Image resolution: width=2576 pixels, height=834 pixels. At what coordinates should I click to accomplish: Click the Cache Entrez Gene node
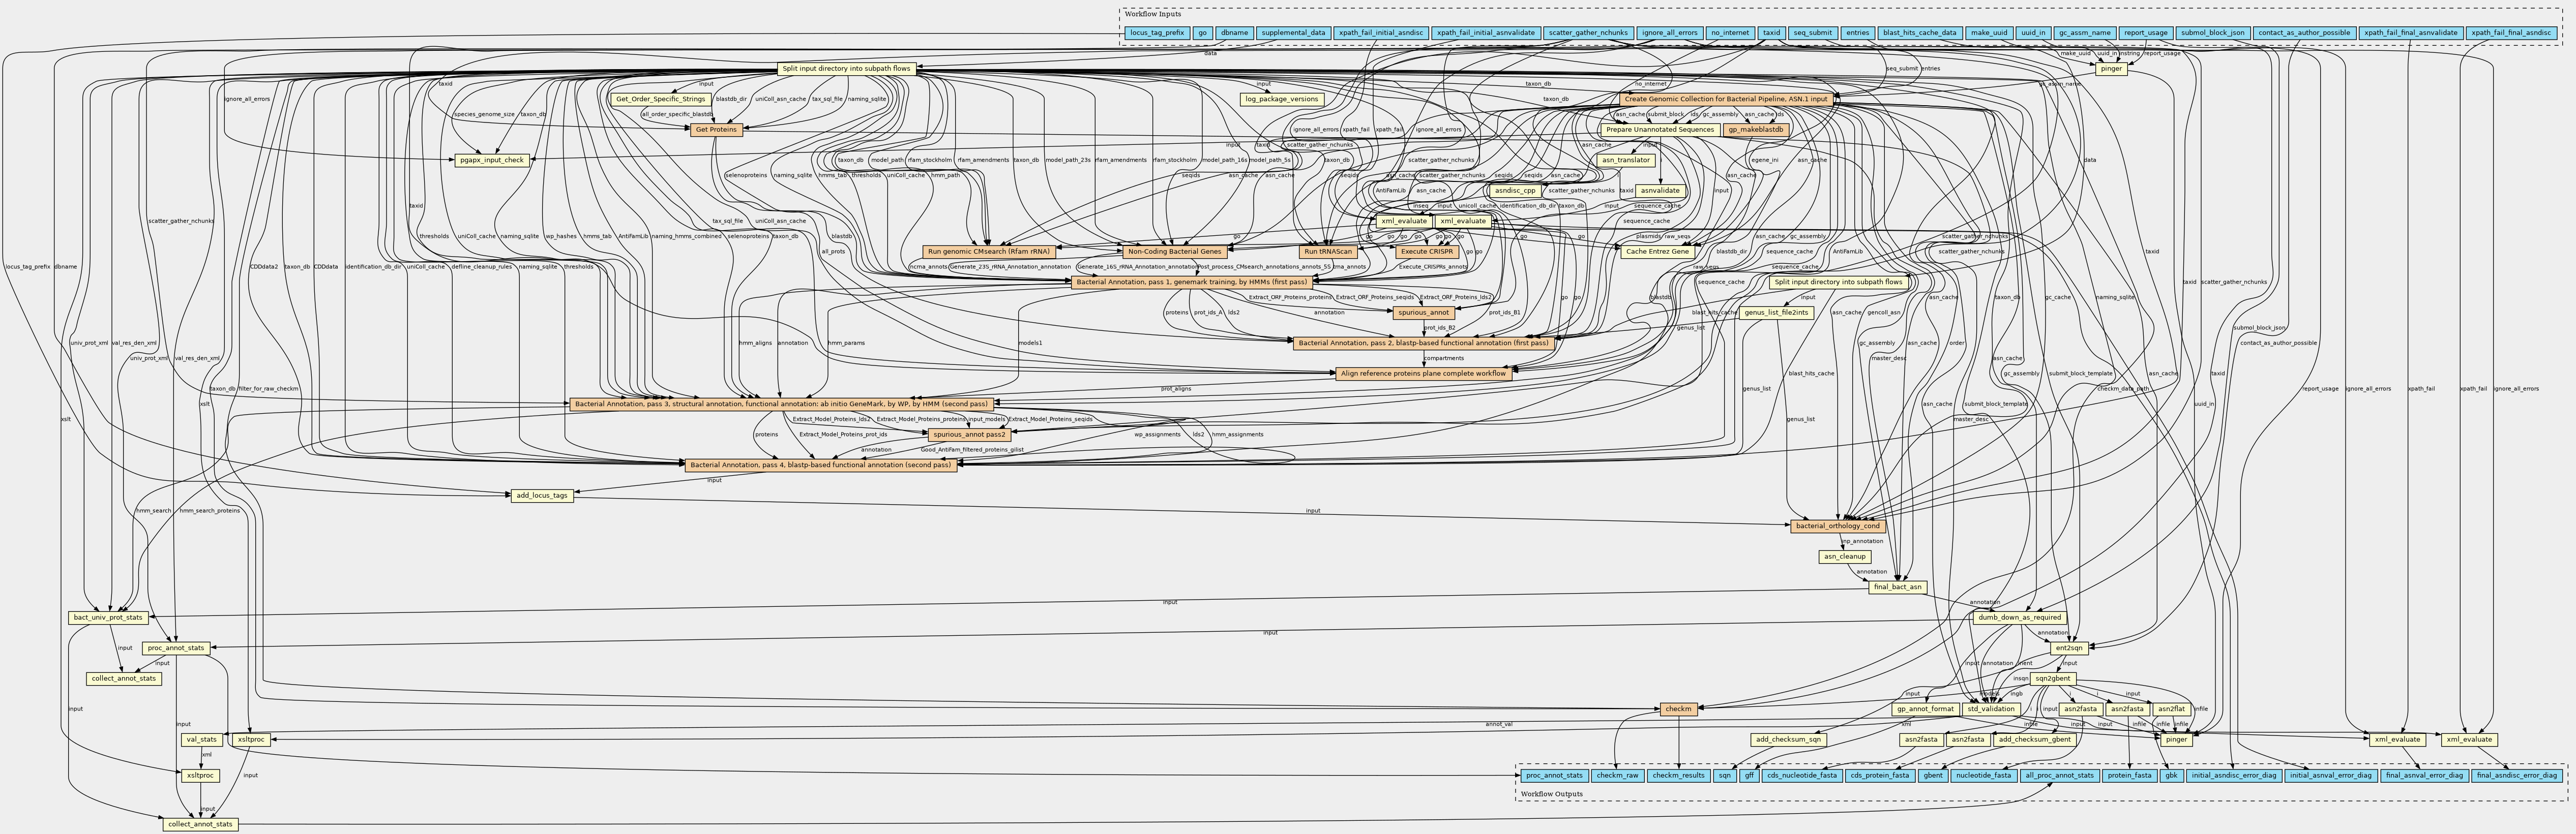click(1657, 252)
